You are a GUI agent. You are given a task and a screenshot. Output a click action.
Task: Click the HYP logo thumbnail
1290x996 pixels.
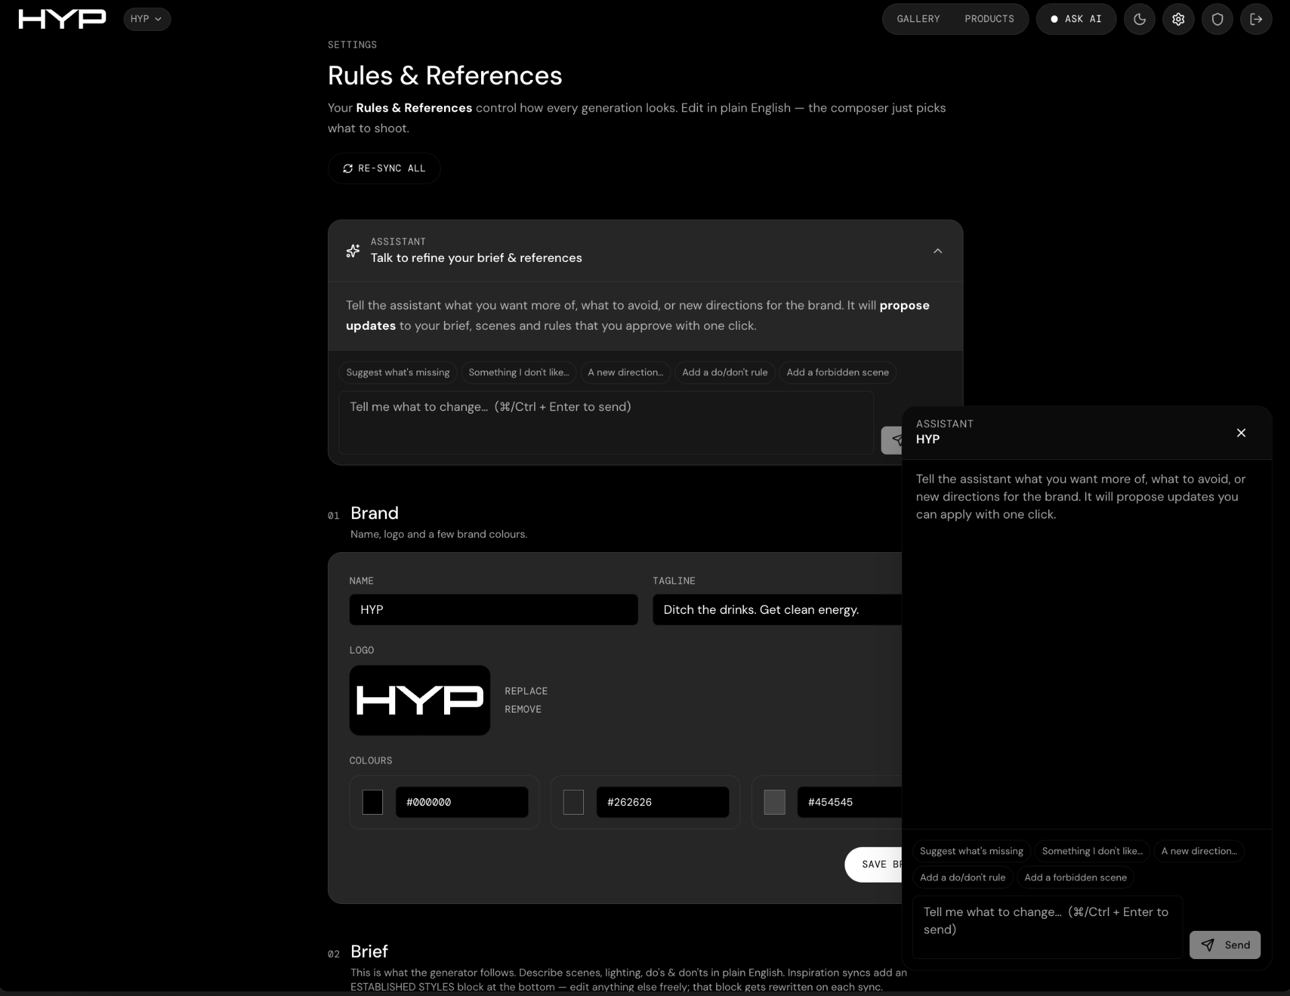click(x=419, y=700)
